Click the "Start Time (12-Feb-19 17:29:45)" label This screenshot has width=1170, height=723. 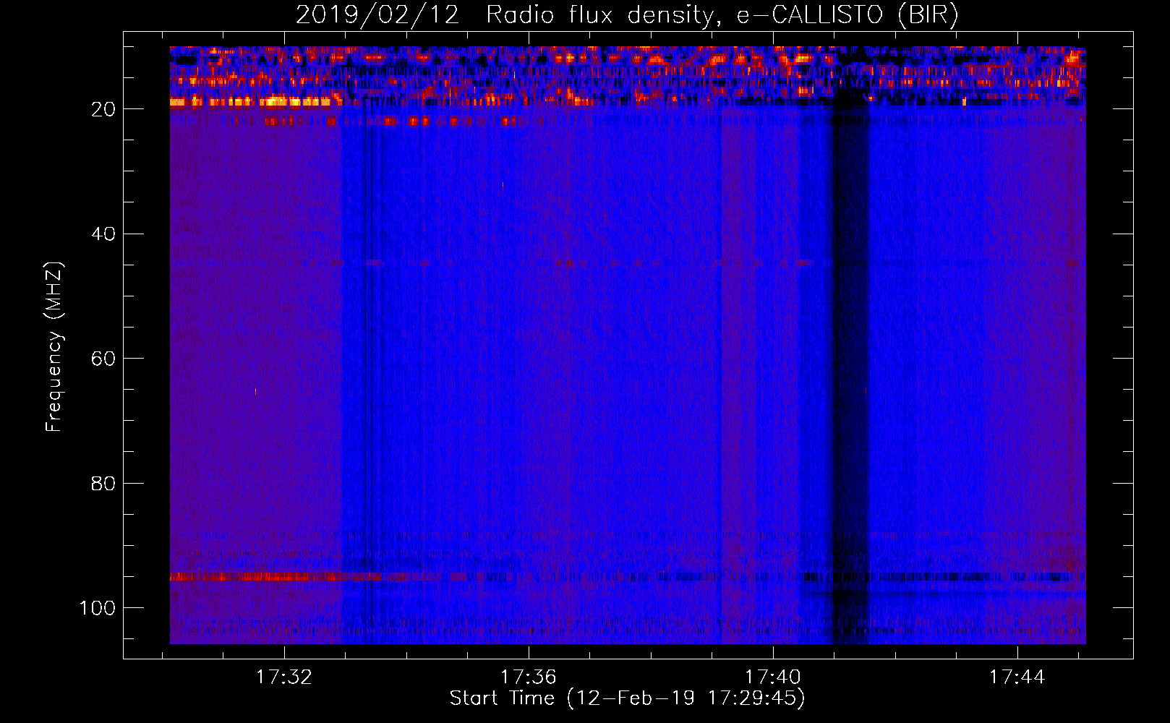[x=627, y=698]
